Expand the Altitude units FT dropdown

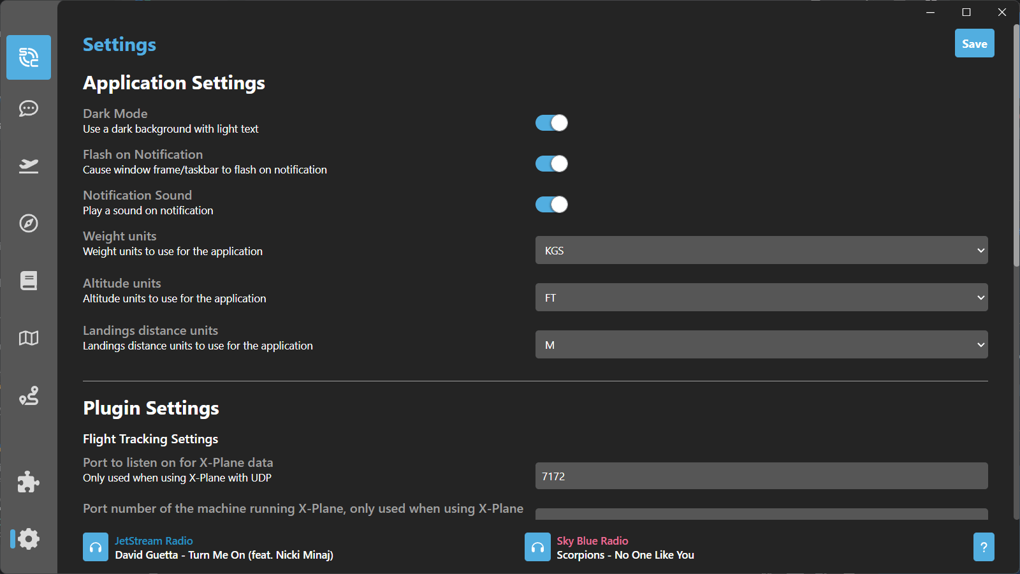pos(761,298)
